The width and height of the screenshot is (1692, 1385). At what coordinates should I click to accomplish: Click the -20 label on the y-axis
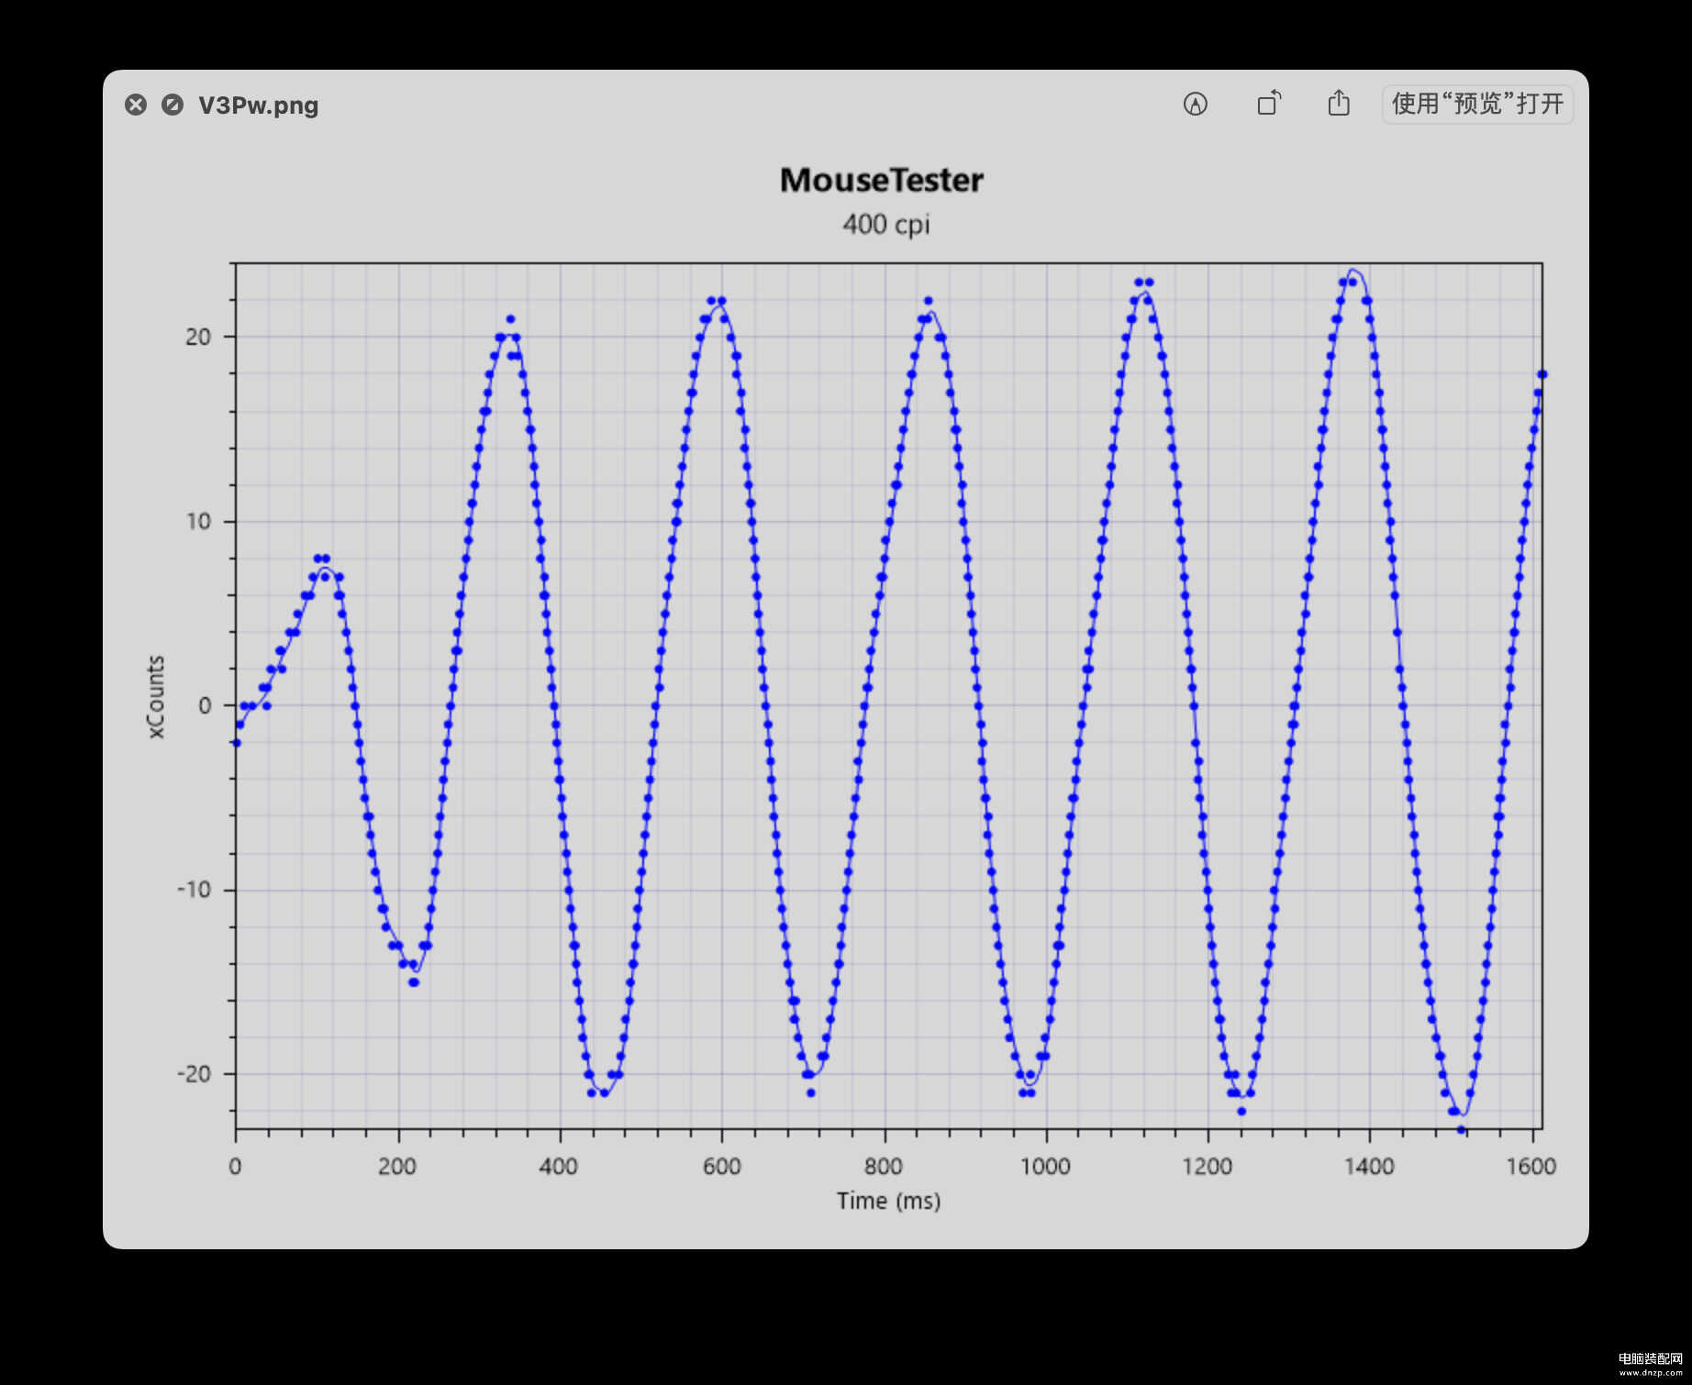[194, 1074]
